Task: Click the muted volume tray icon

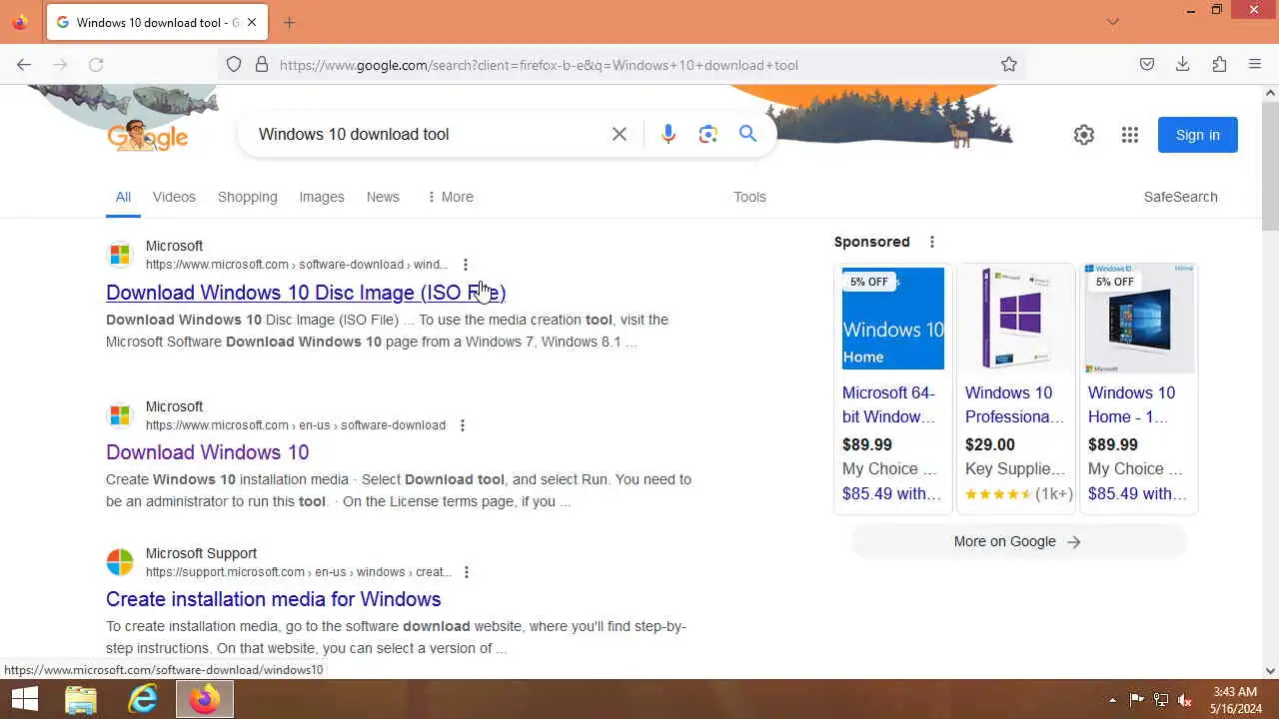Action: pyautogui.click(x=1185, y=700)
